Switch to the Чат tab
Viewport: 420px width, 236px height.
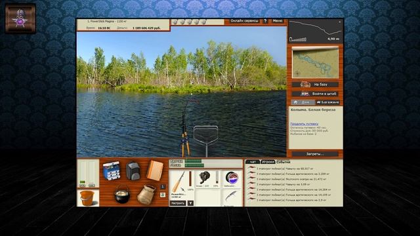[253, 162]
